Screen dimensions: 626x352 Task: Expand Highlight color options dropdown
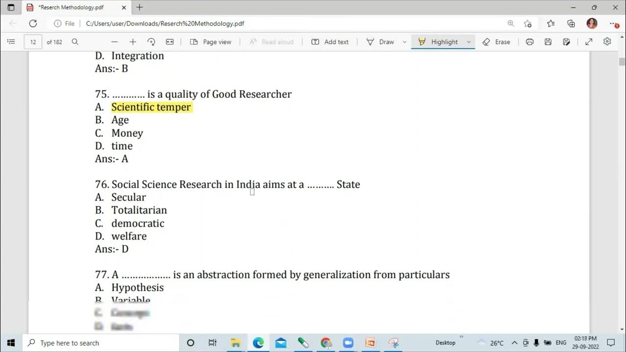tap(469, 42)
